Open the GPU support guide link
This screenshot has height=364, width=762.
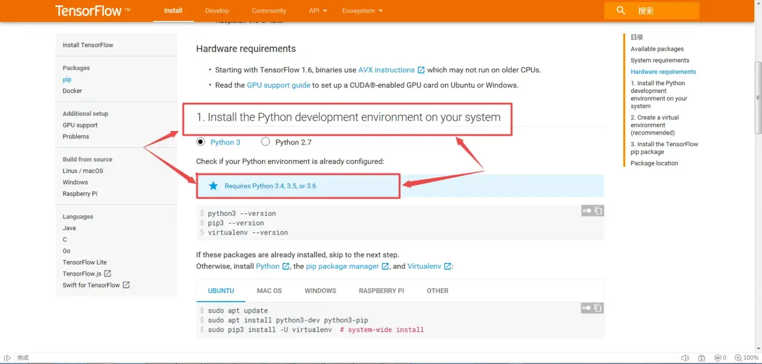tap(278, 85)
